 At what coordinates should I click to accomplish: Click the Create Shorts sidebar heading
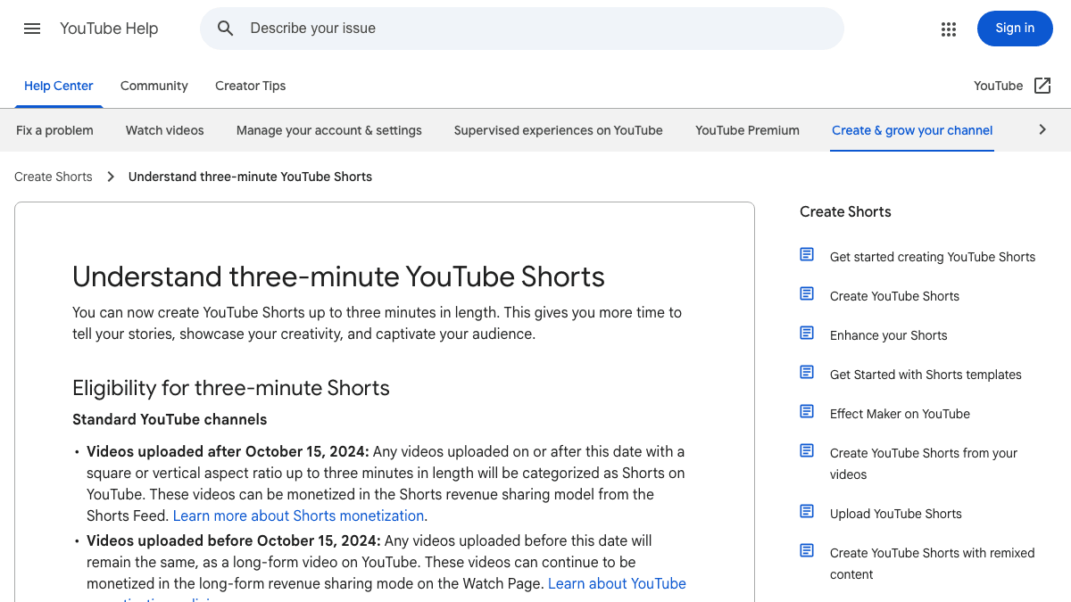(x=845, y=211)
